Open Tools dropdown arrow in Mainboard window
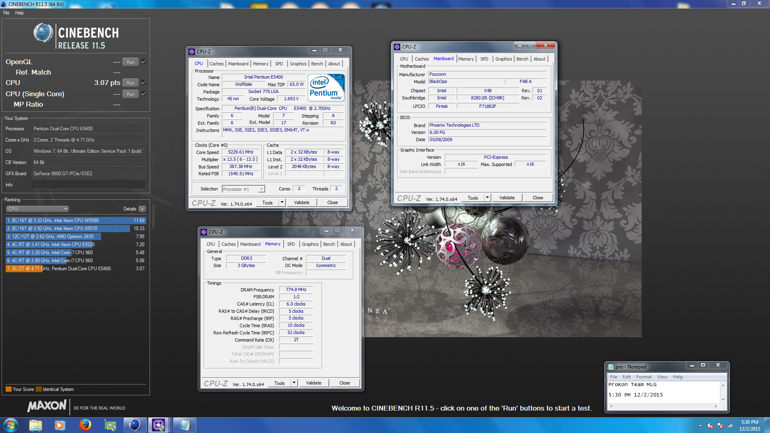 [488, 198]
